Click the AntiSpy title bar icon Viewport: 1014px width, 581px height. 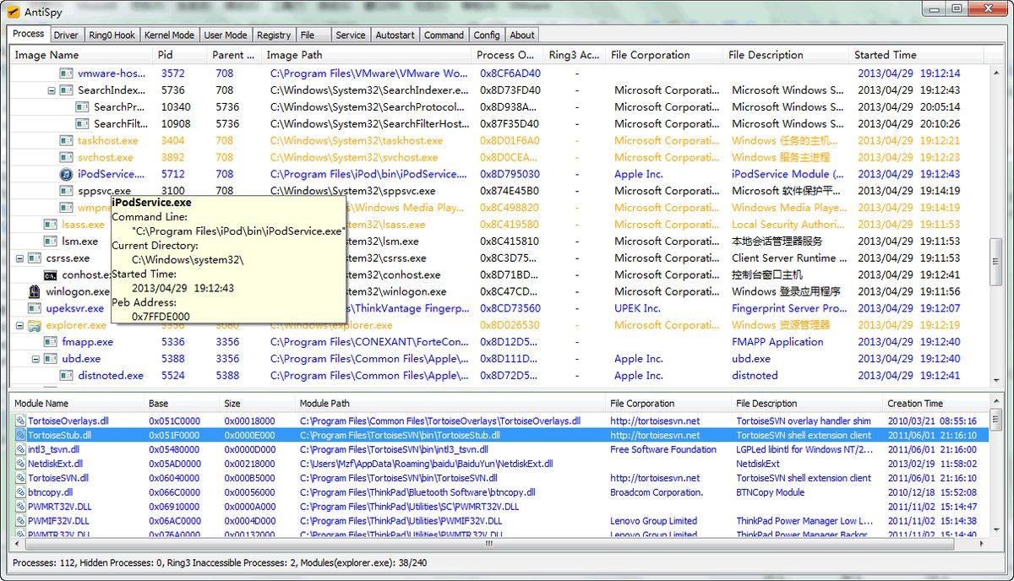tap(13, 12)
